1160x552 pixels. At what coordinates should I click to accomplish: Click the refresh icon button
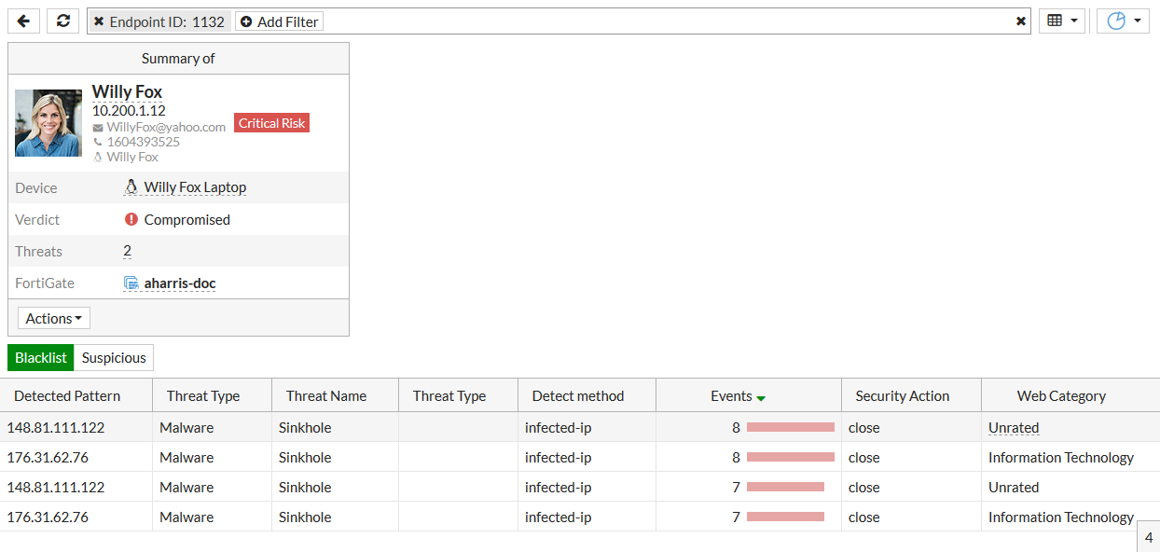(x=63, y=21)
